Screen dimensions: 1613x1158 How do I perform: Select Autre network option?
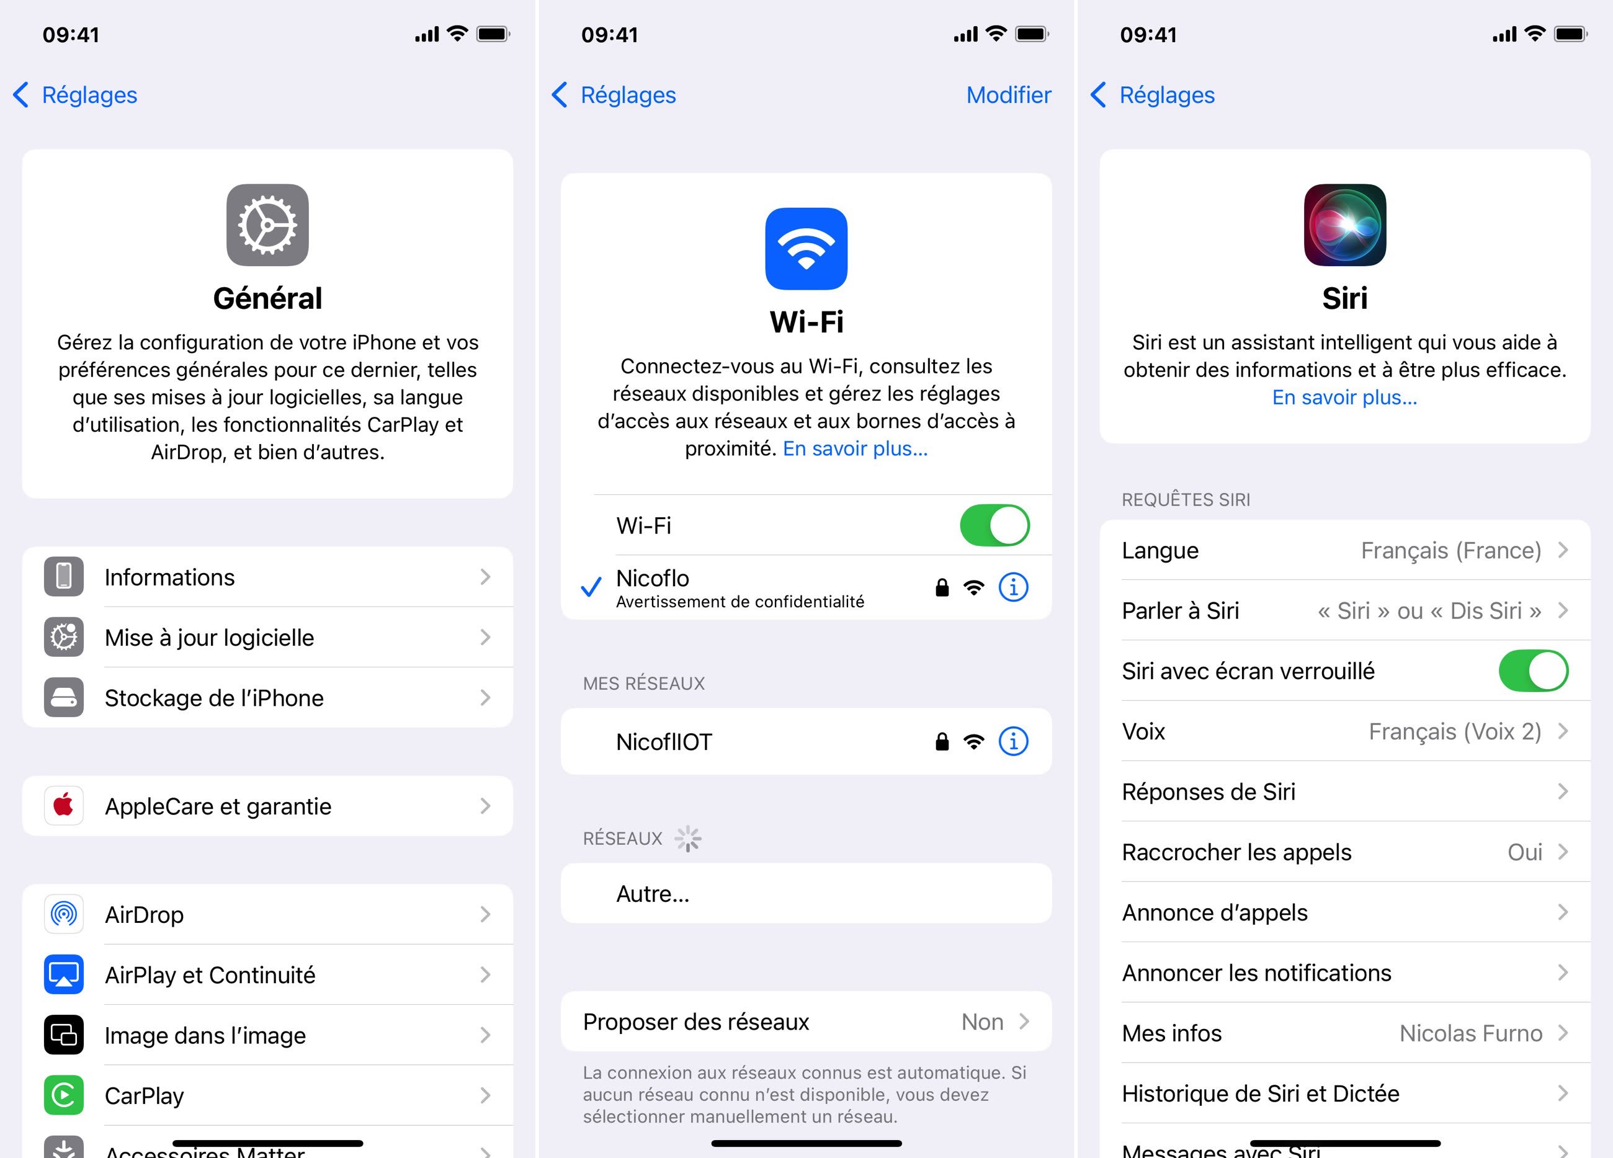[x=805, y=895]
